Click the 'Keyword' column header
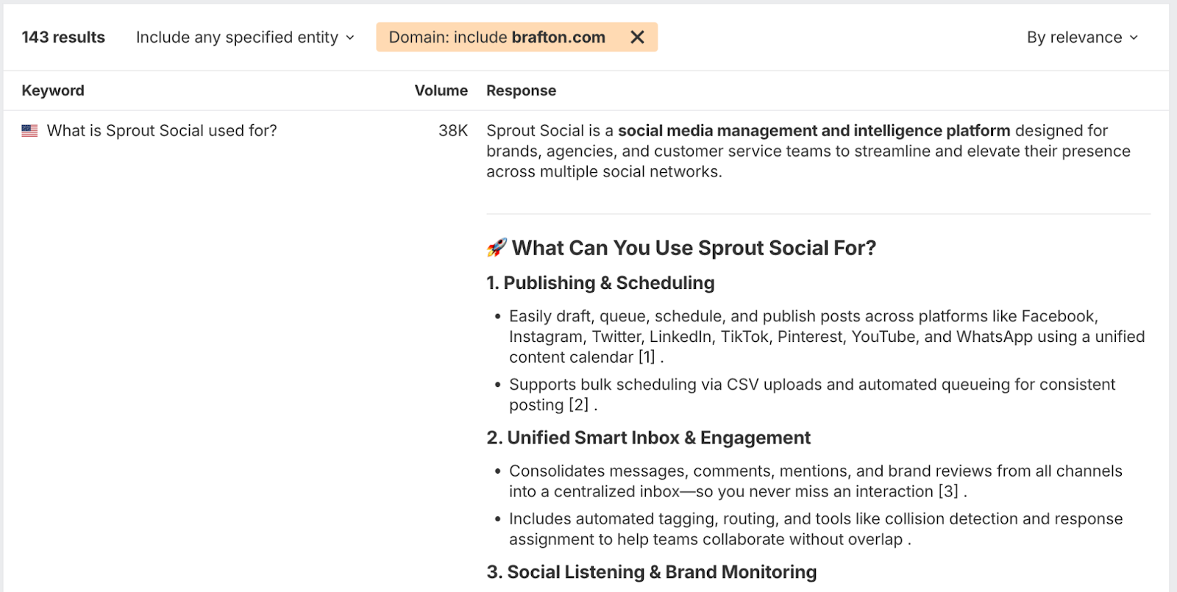 pyautogui.click(x=53, y=90)
